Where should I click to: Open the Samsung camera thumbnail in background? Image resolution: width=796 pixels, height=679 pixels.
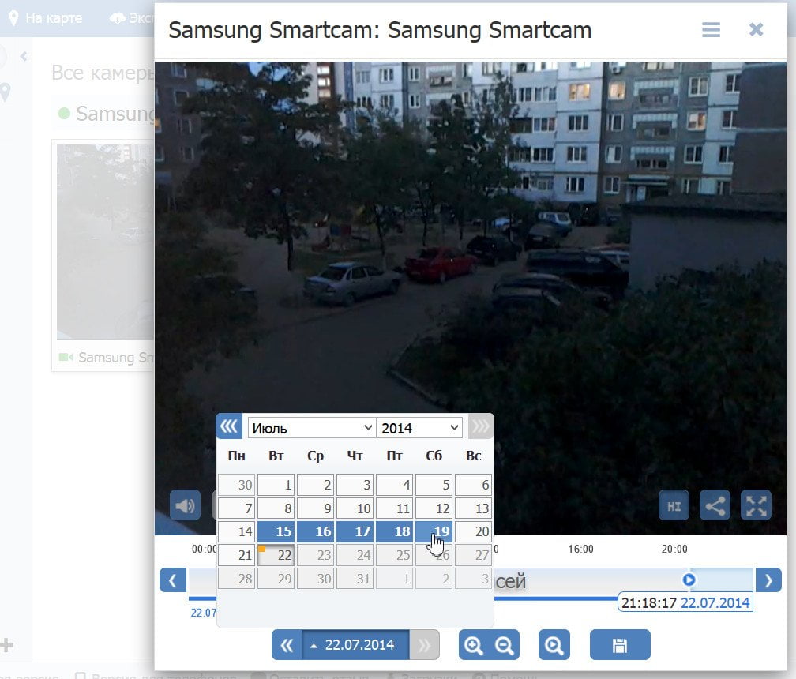click(105, 242)
